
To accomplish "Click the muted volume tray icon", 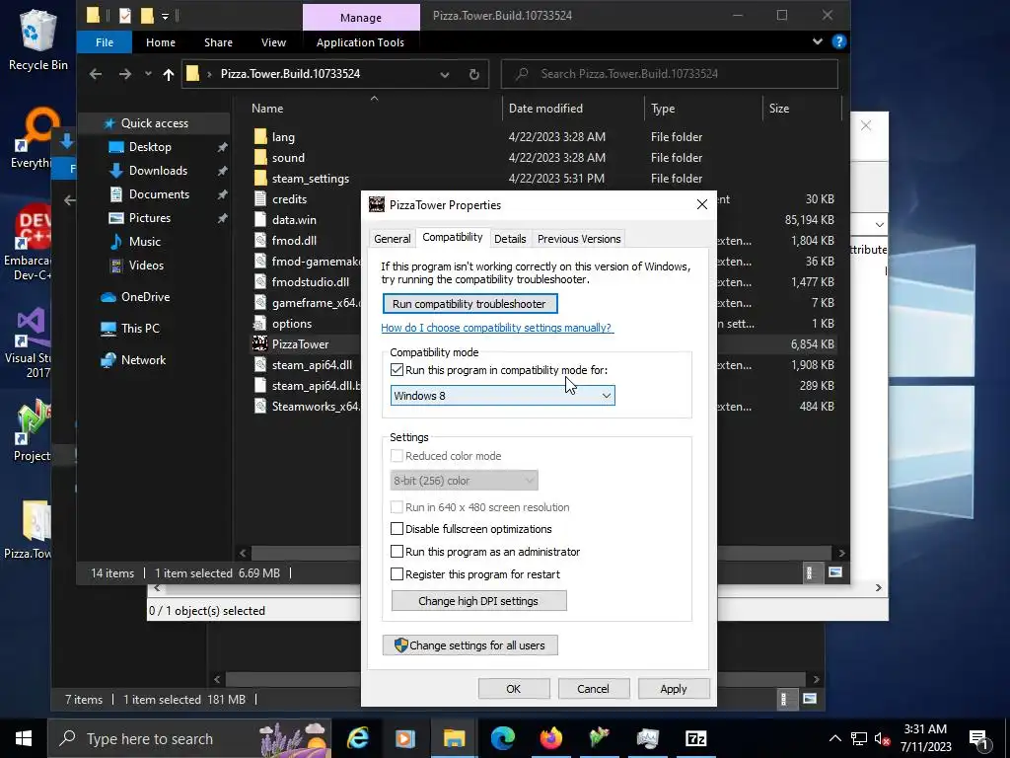I will pyautogui.click(x=882, y=738).
